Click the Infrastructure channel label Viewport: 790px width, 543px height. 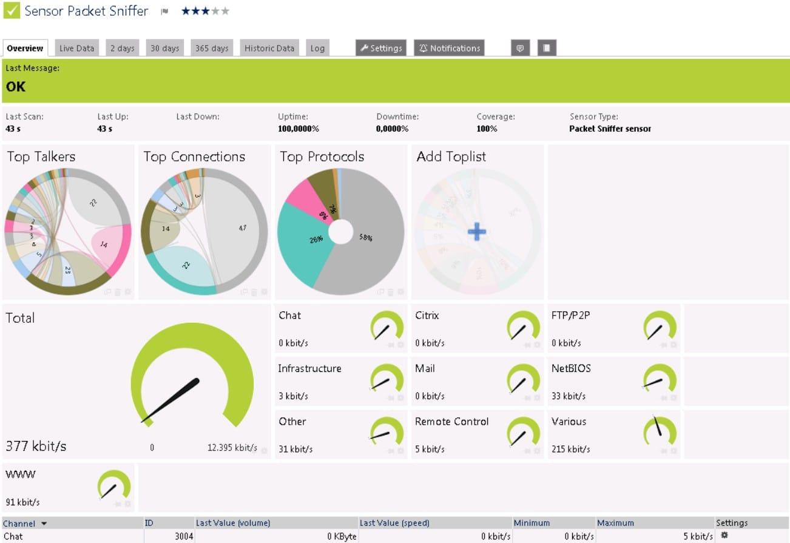pyautogui.click(x=309, y=368)
